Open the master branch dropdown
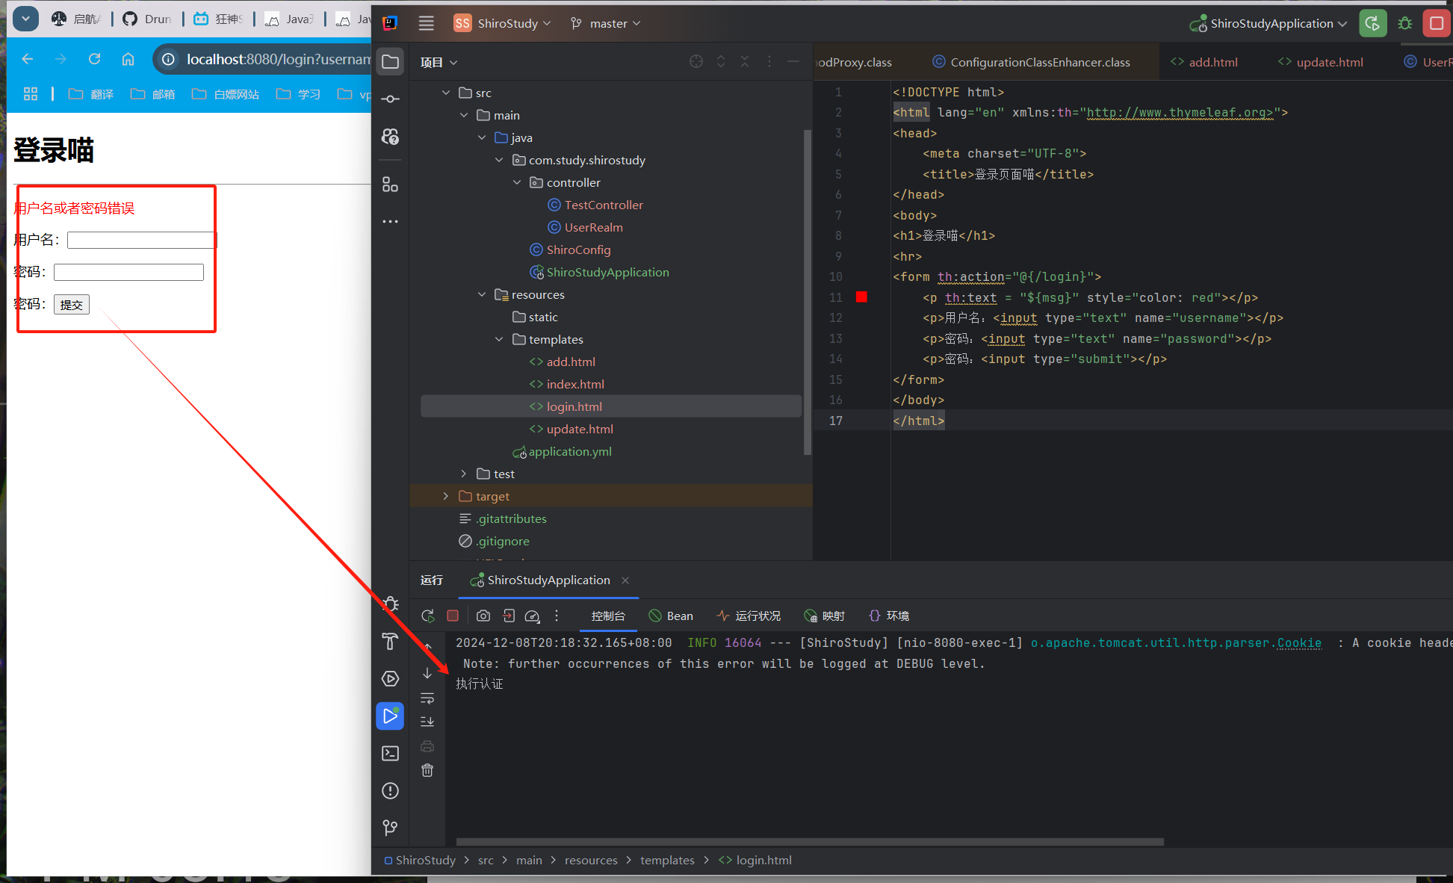1453x883 pixels. click(x=606, y=23)
